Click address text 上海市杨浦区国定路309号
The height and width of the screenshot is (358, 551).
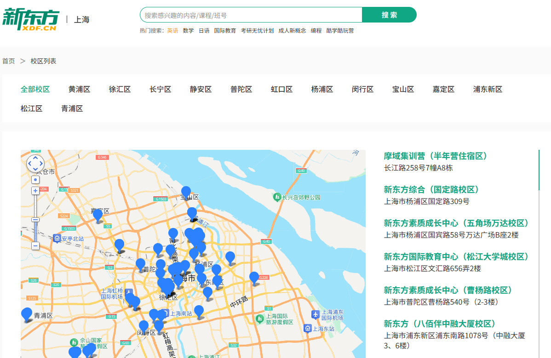[427, 201]
